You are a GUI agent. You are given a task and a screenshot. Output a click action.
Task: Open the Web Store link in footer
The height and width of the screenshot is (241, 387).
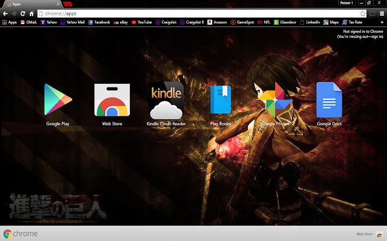[x=369, y=234]
